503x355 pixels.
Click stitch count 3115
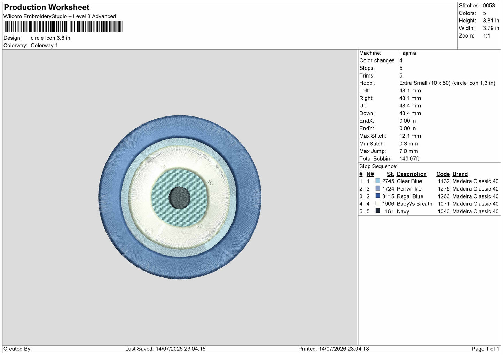388,196
